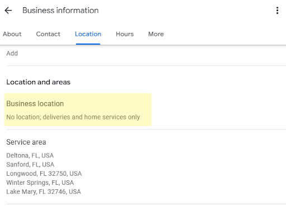Open the three-dot overflow menu
286x211 pixels.
point(277,11)
